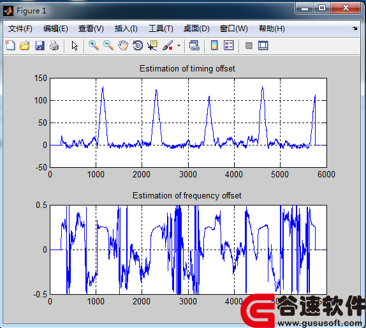Click the Link Plot icon
This screenshot has height=328, width=366.
pos(194,45)
